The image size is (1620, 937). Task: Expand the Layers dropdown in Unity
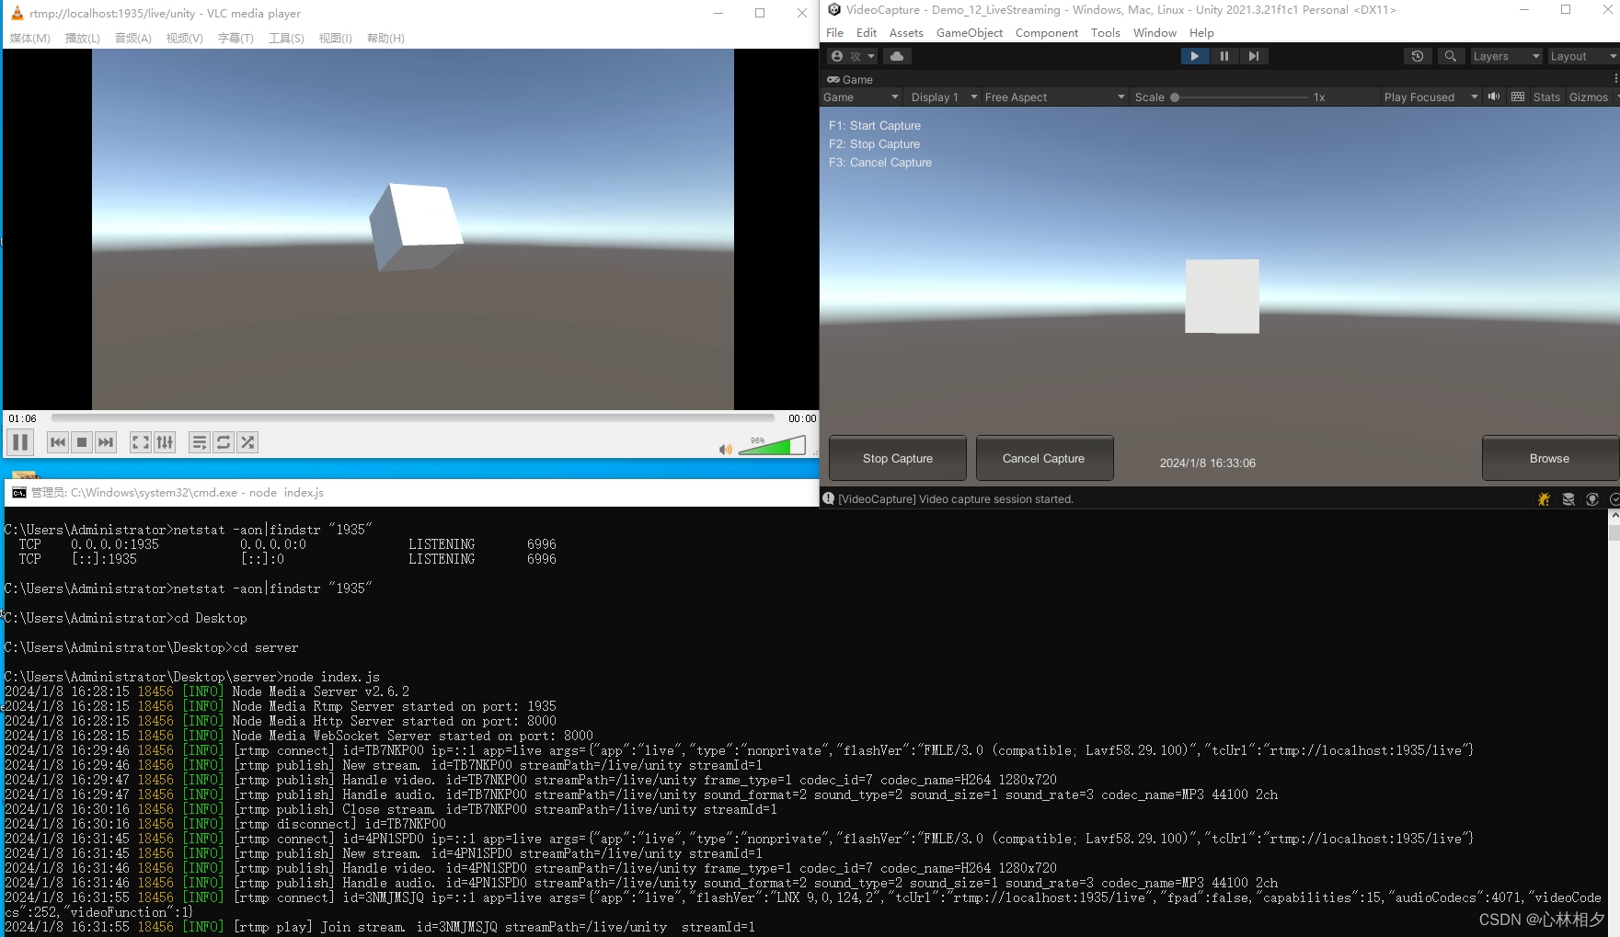tap(1506, 56)
